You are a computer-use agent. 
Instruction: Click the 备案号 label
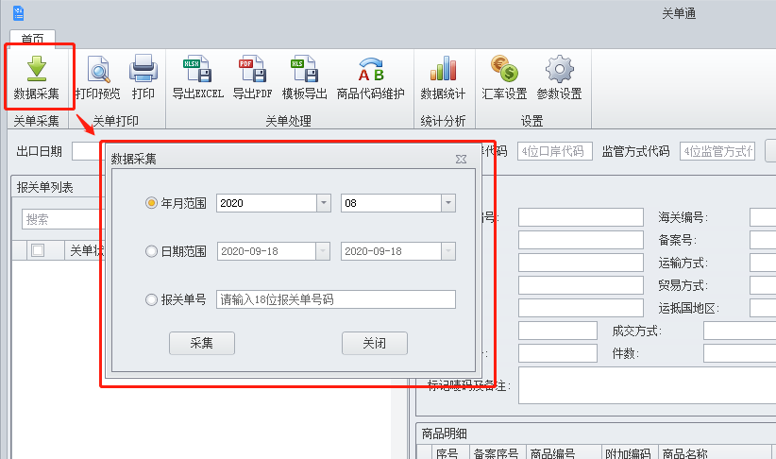click(x=677, y=240)
